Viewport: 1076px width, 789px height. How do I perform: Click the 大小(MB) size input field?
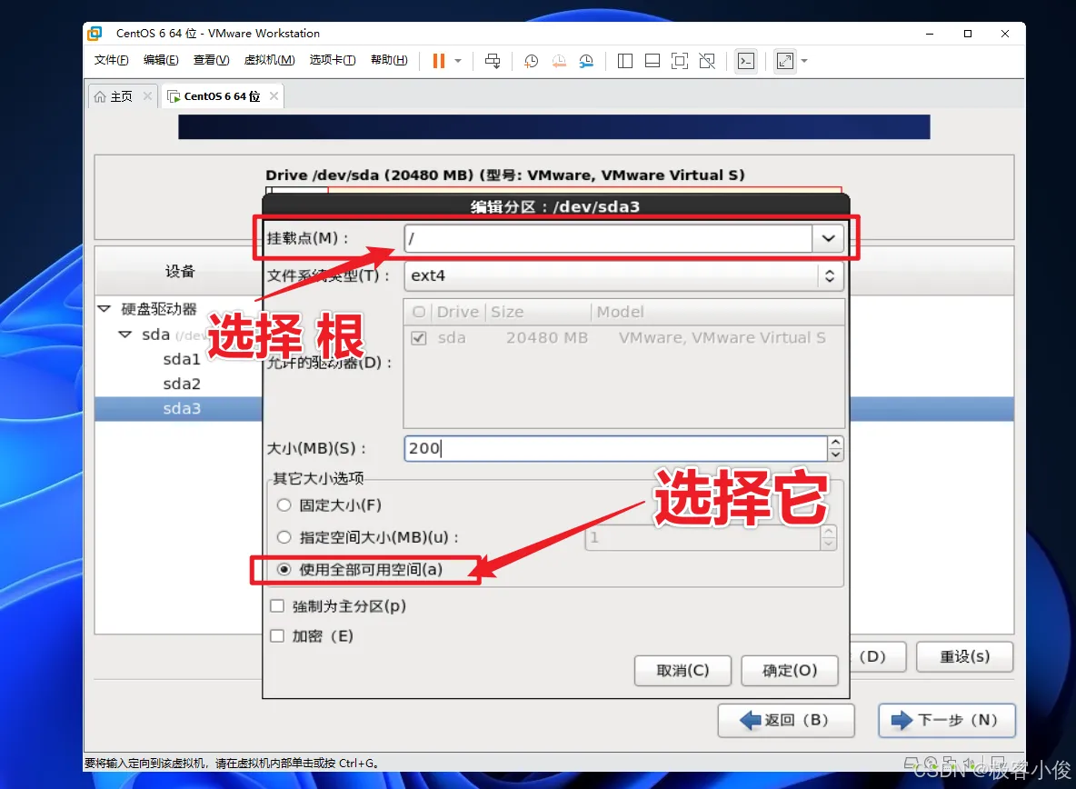(615, 449)
